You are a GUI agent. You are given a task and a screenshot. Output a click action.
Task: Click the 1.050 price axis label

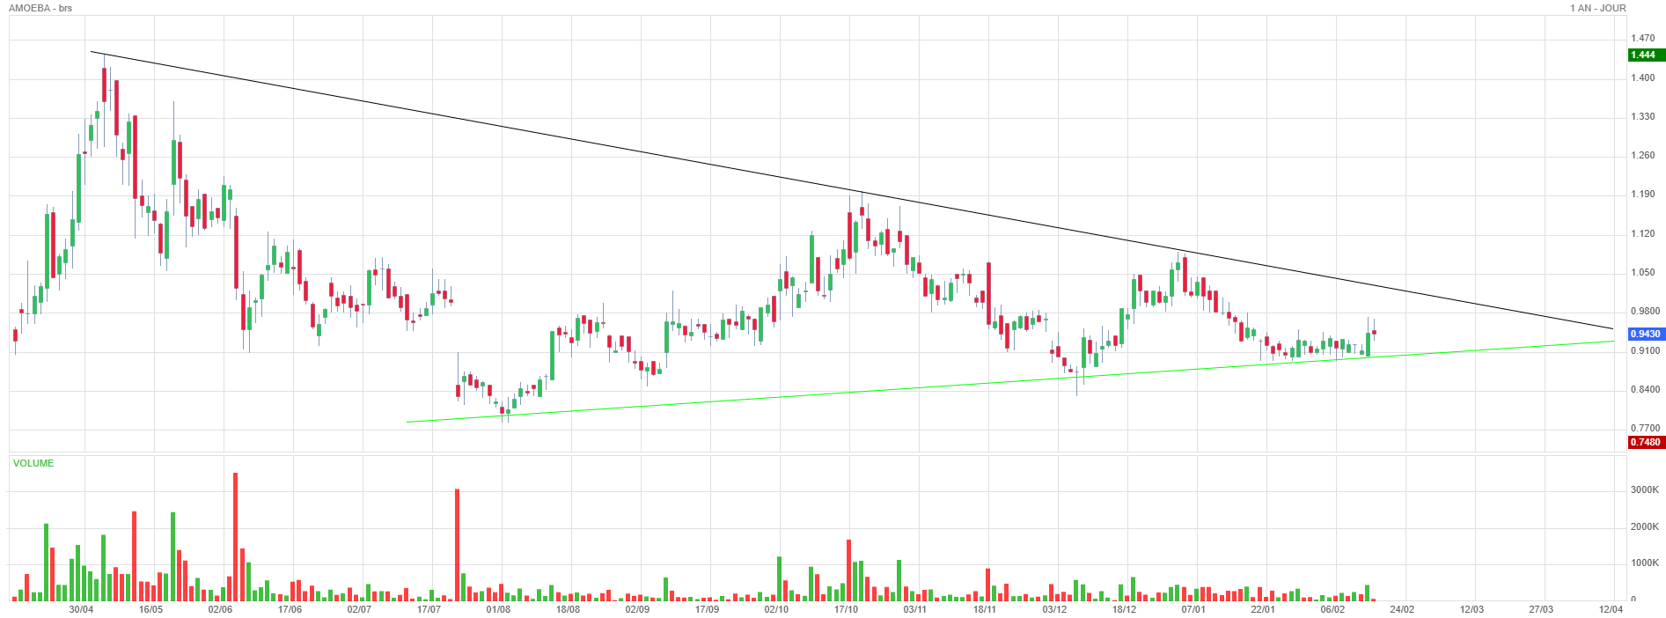pyautogui.click(x=1642, y=272)
